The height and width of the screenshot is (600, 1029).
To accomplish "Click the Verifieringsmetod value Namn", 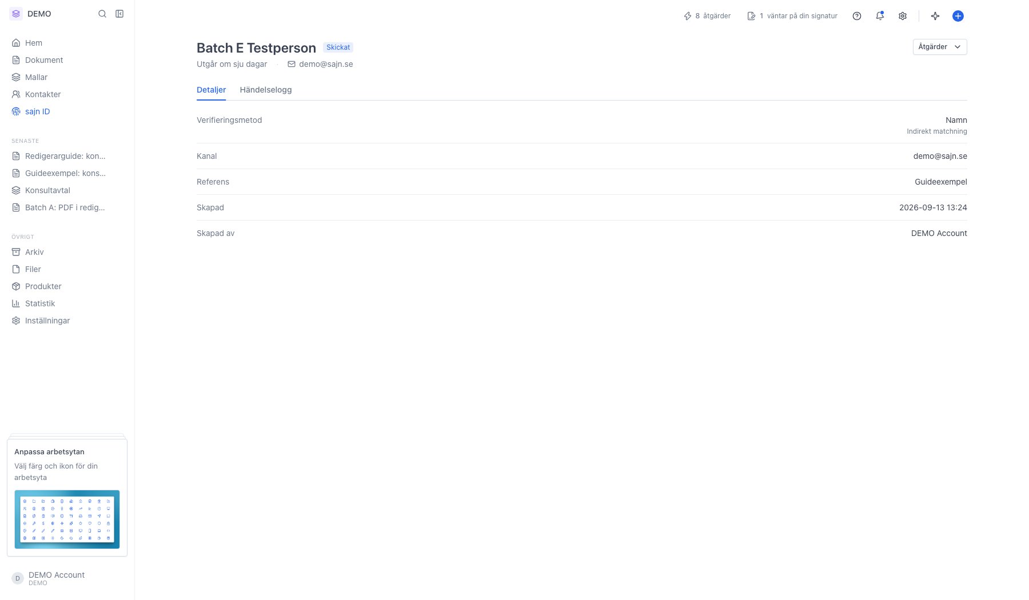I will (x=956, y=120).
